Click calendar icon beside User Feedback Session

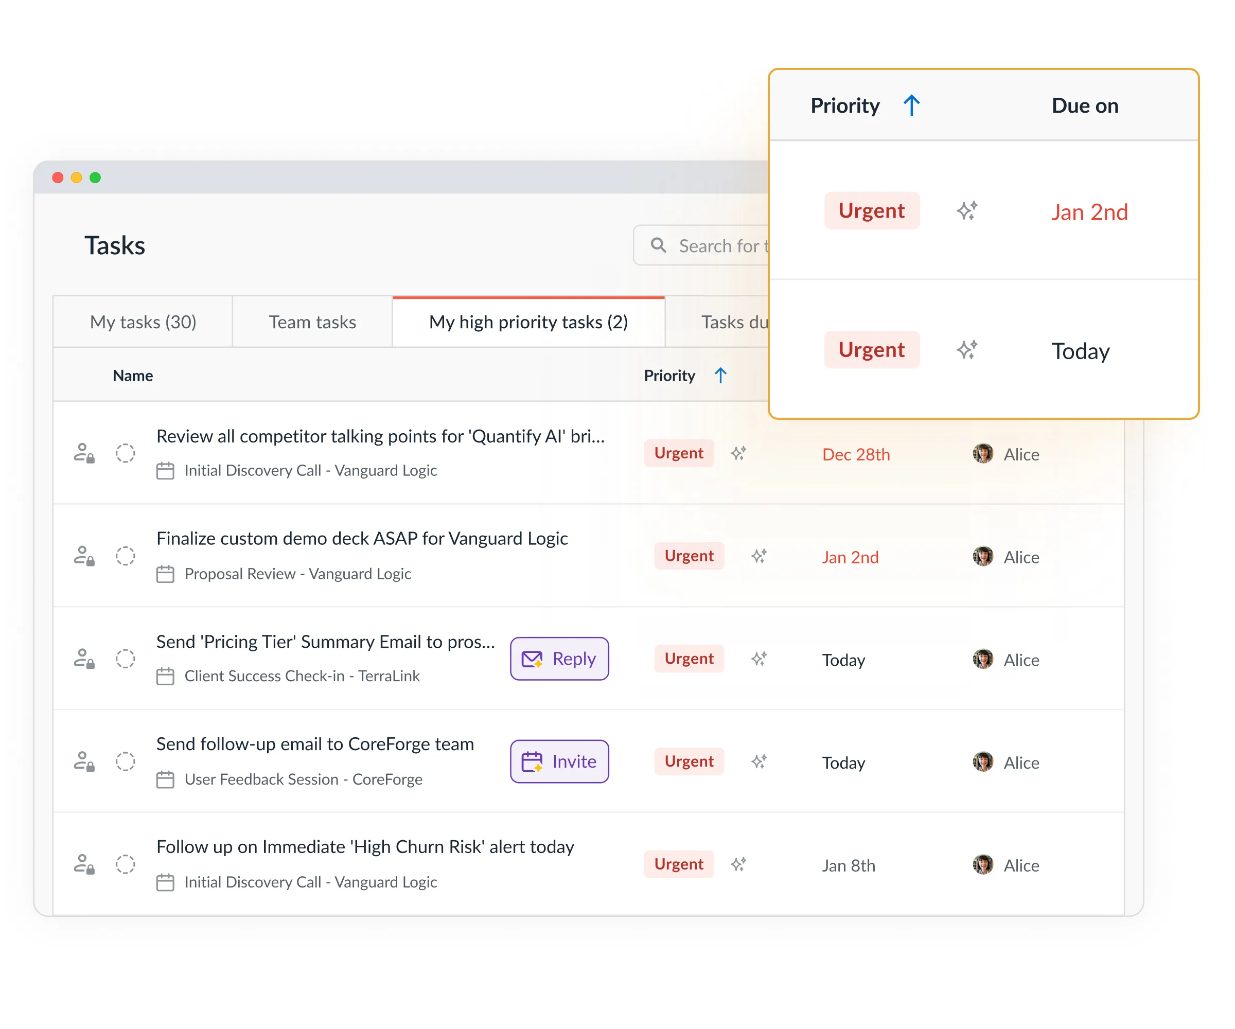tap(165, 779)
